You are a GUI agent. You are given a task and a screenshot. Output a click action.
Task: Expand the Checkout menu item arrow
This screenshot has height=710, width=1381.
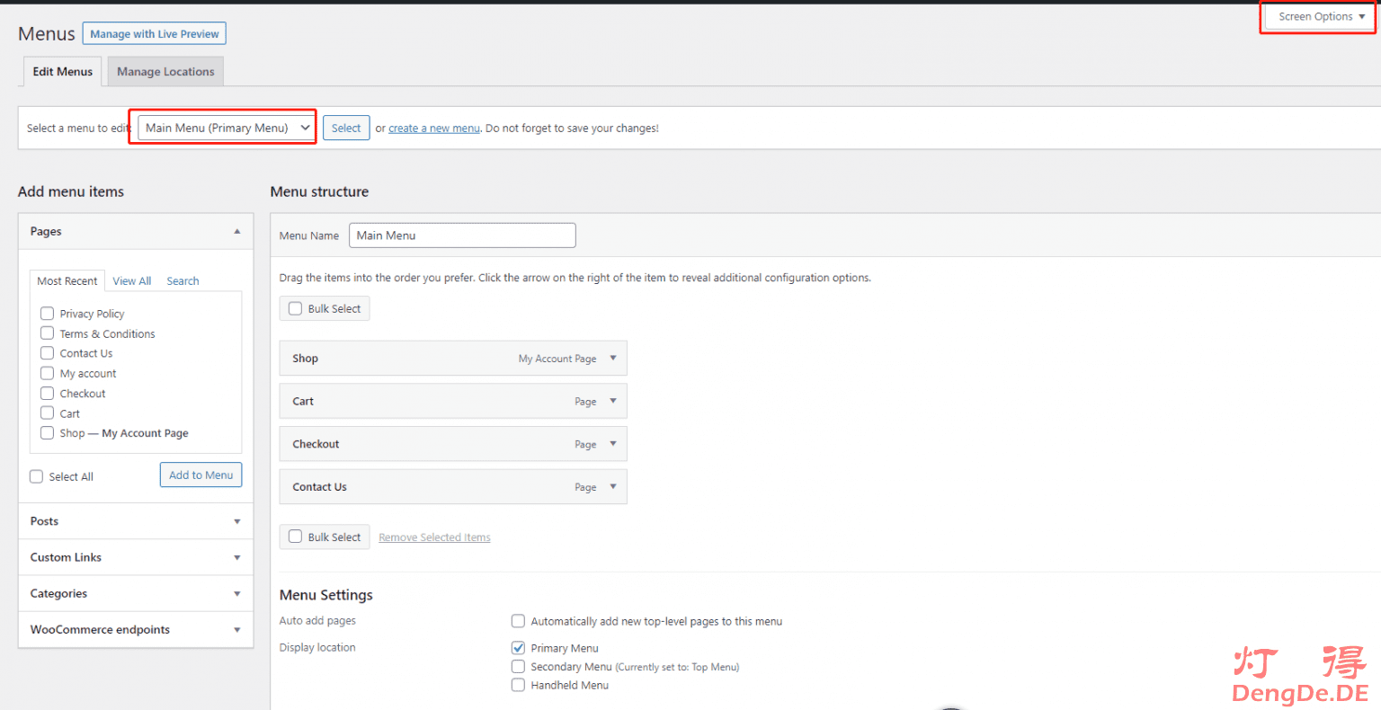(613, 444)
